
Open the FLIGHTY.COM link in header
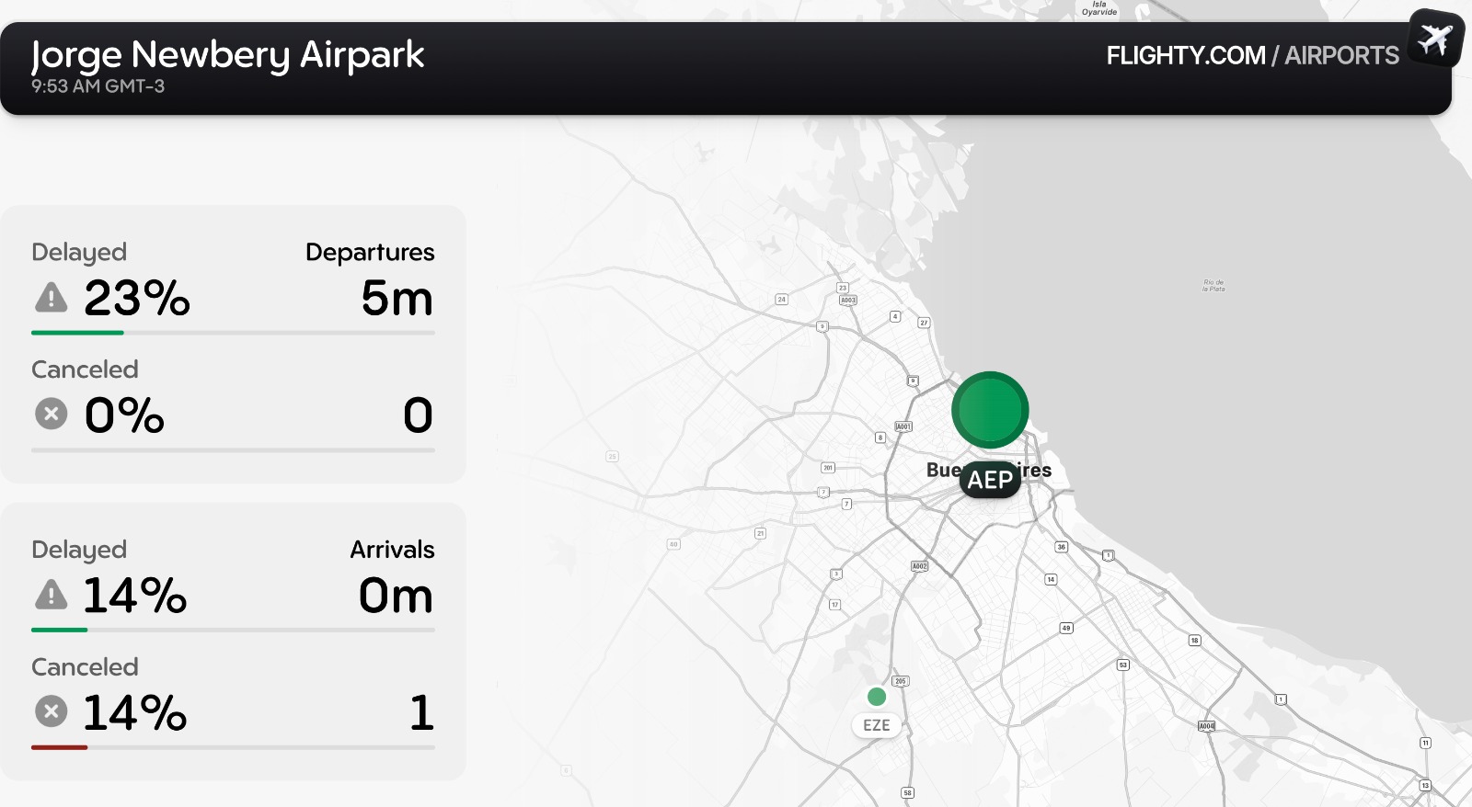point(1185,56)
